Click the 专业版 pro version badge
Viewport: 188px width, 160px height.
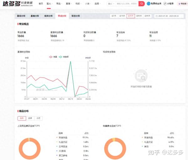click(182, 4)
